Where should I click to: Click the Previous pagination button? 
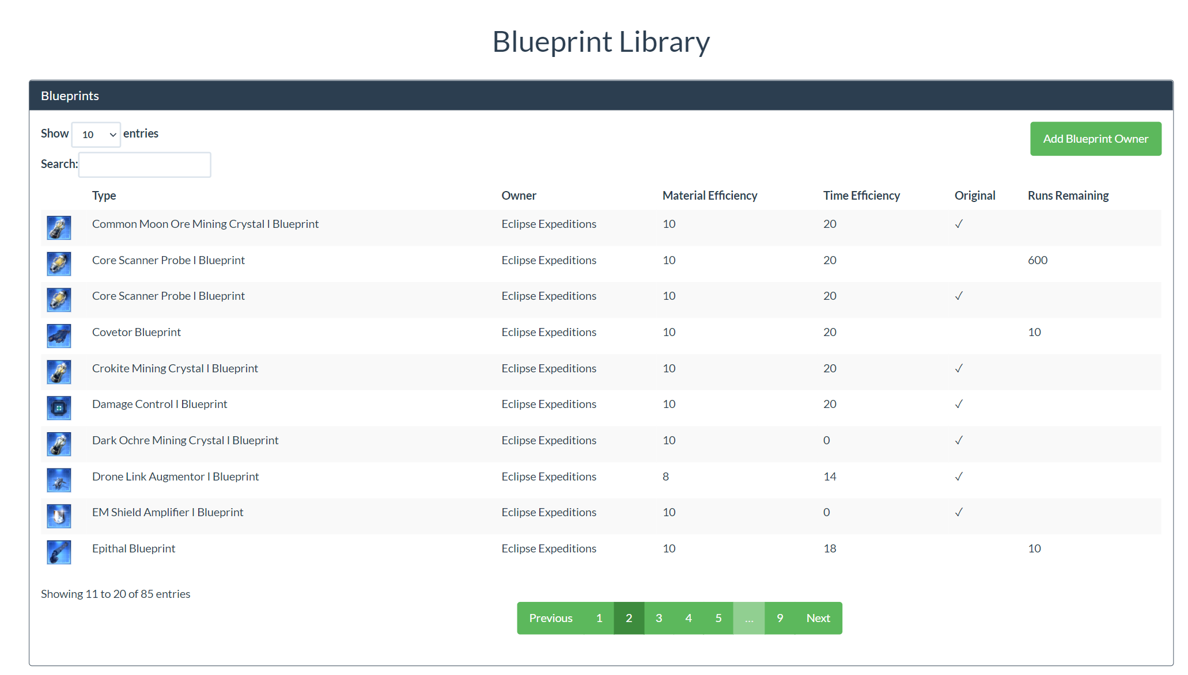tap(550, 619)
